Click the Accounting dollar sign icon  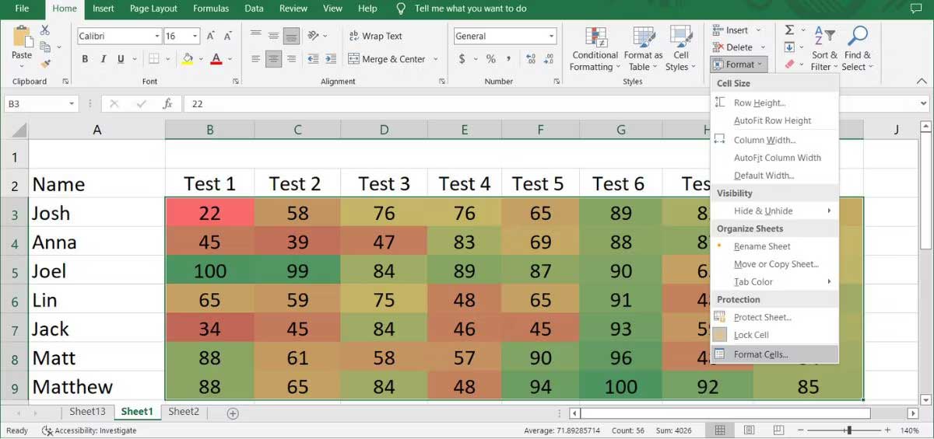pos(462,59)
